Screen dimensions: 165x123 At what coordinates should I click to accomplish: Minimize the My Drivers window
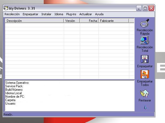click(139, 8)
